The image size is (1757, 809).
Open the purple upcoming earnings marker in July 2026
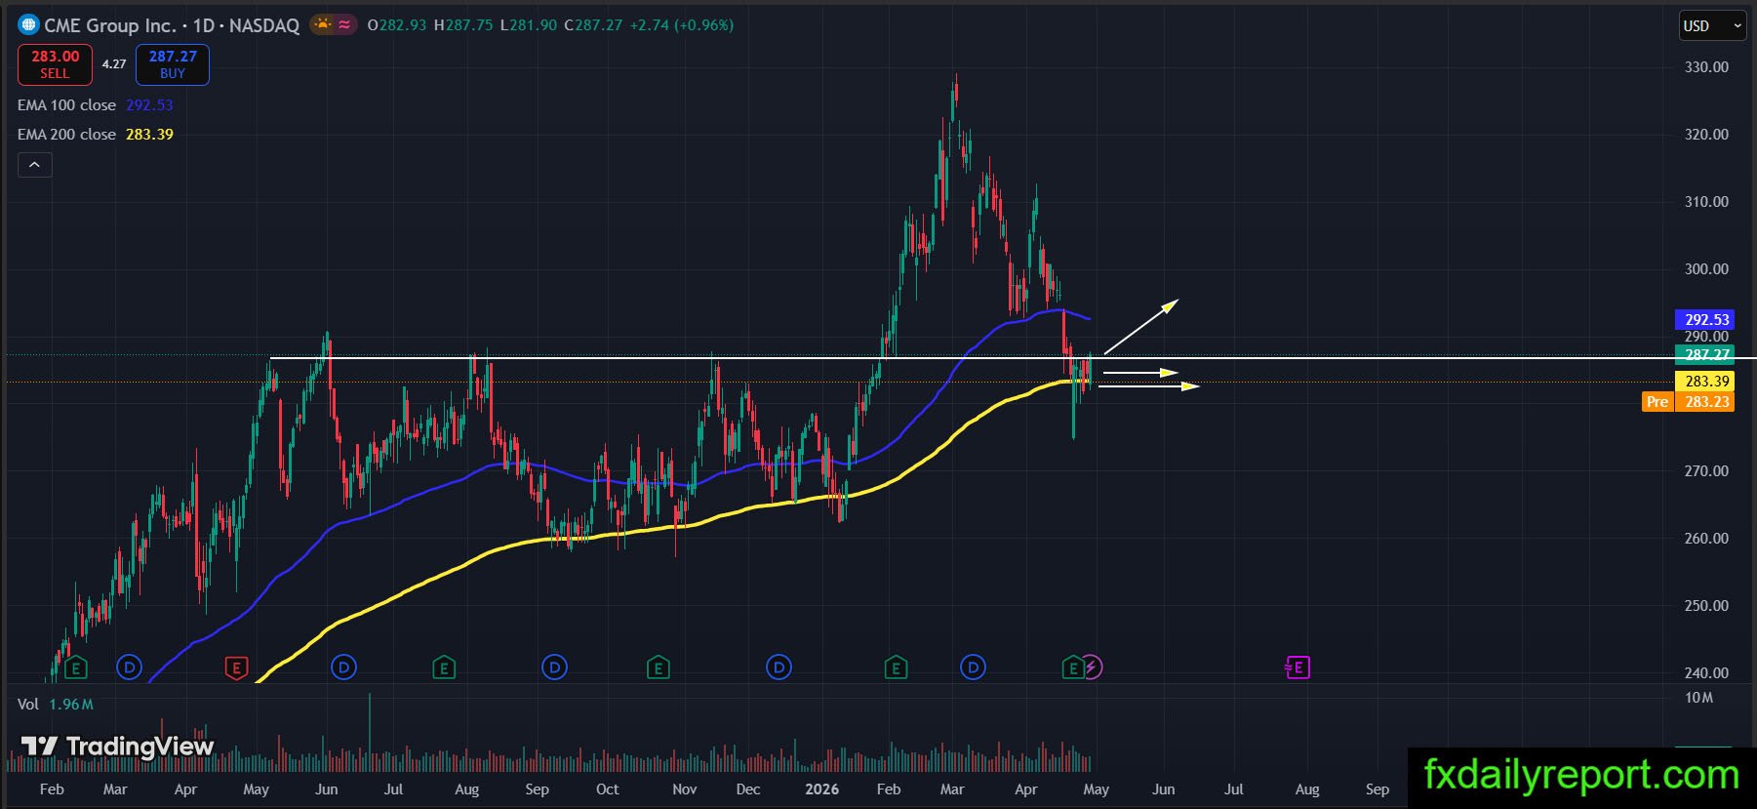coord(1298,667)
